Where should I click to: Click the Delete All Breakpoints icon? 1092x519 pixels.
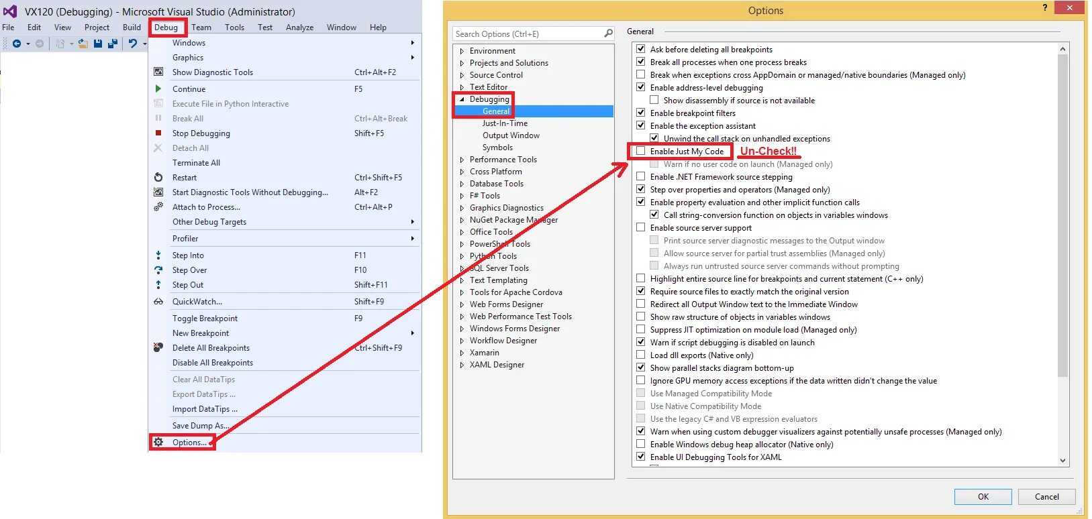(158, 347)
